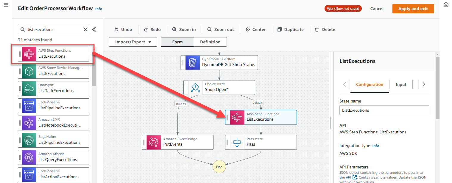Open the API documentation link
Screen dimensions: 452x183
click(x=352, y=177)
